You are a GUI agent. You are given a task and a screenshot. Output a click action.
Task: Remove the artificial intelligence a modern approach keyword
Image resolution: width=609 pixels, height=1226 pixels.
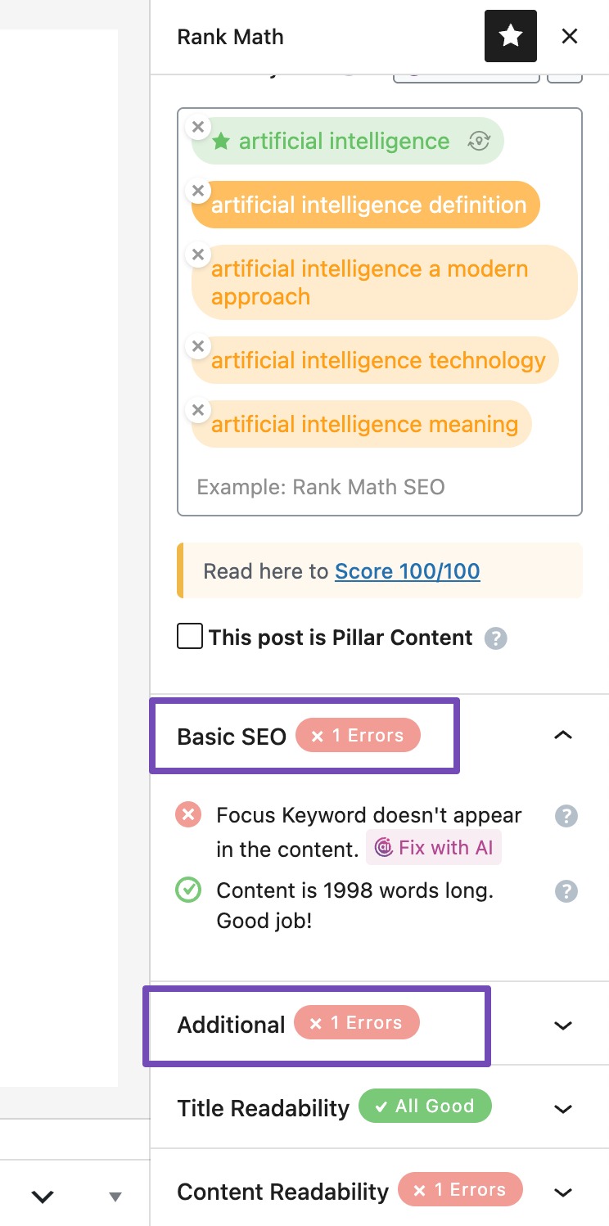[x=197, y=255]
